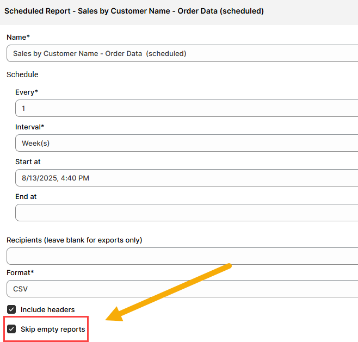This screenshot has height=342, width=358.
Task: Click the Scheduled Report title header
Action: click(x=134, y=11)
